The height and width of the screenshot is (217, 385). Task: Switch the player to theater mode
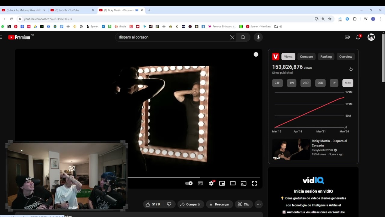[x=233, y=183]
